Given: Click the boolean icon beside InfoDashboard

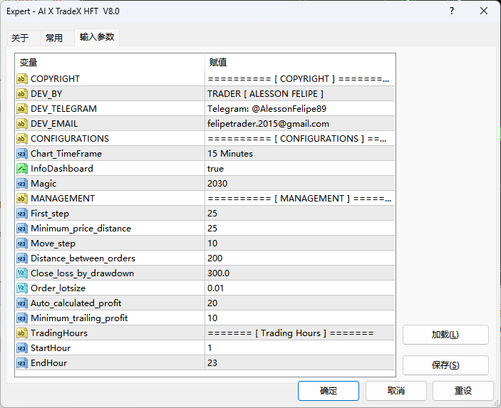Looking at the screenshot, I should tap(22, 169).
